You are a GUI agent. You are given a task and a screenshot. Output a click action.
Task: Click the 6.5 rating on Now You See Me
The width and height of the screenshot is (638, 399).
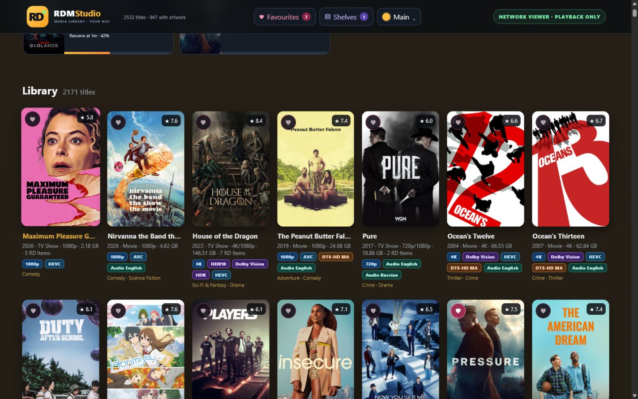tap(426, 309)
